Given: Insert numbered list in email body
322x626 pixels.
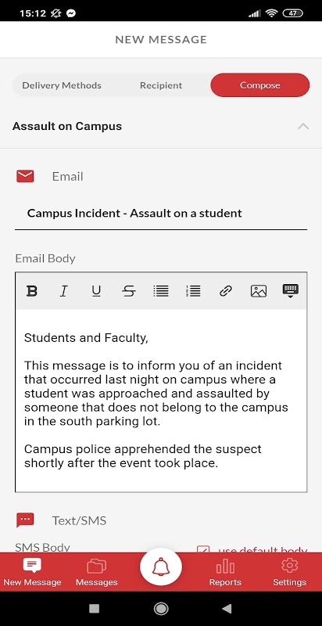Looking at the screenshot, I should pyautogui.click(x=193, y=291).
